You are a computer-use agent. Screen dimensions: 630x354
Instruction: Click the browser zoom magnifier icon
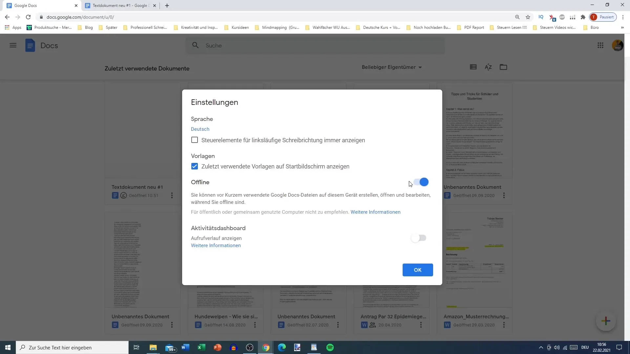click(x=517, y=17)
